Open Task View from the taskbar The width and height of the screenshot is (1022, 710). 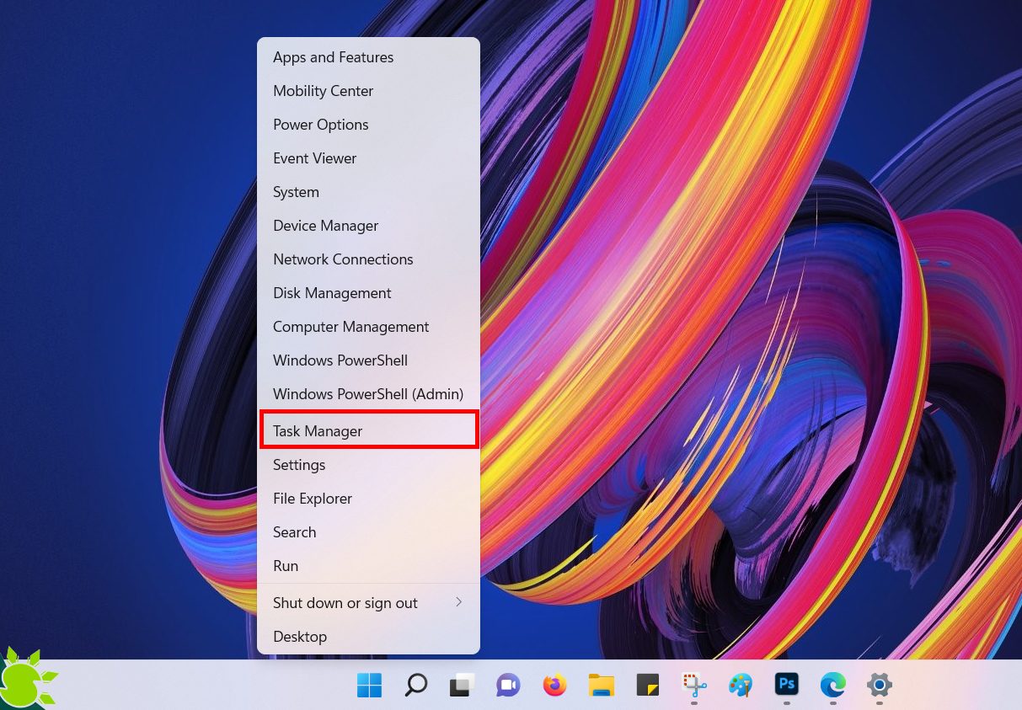[462, 686]
